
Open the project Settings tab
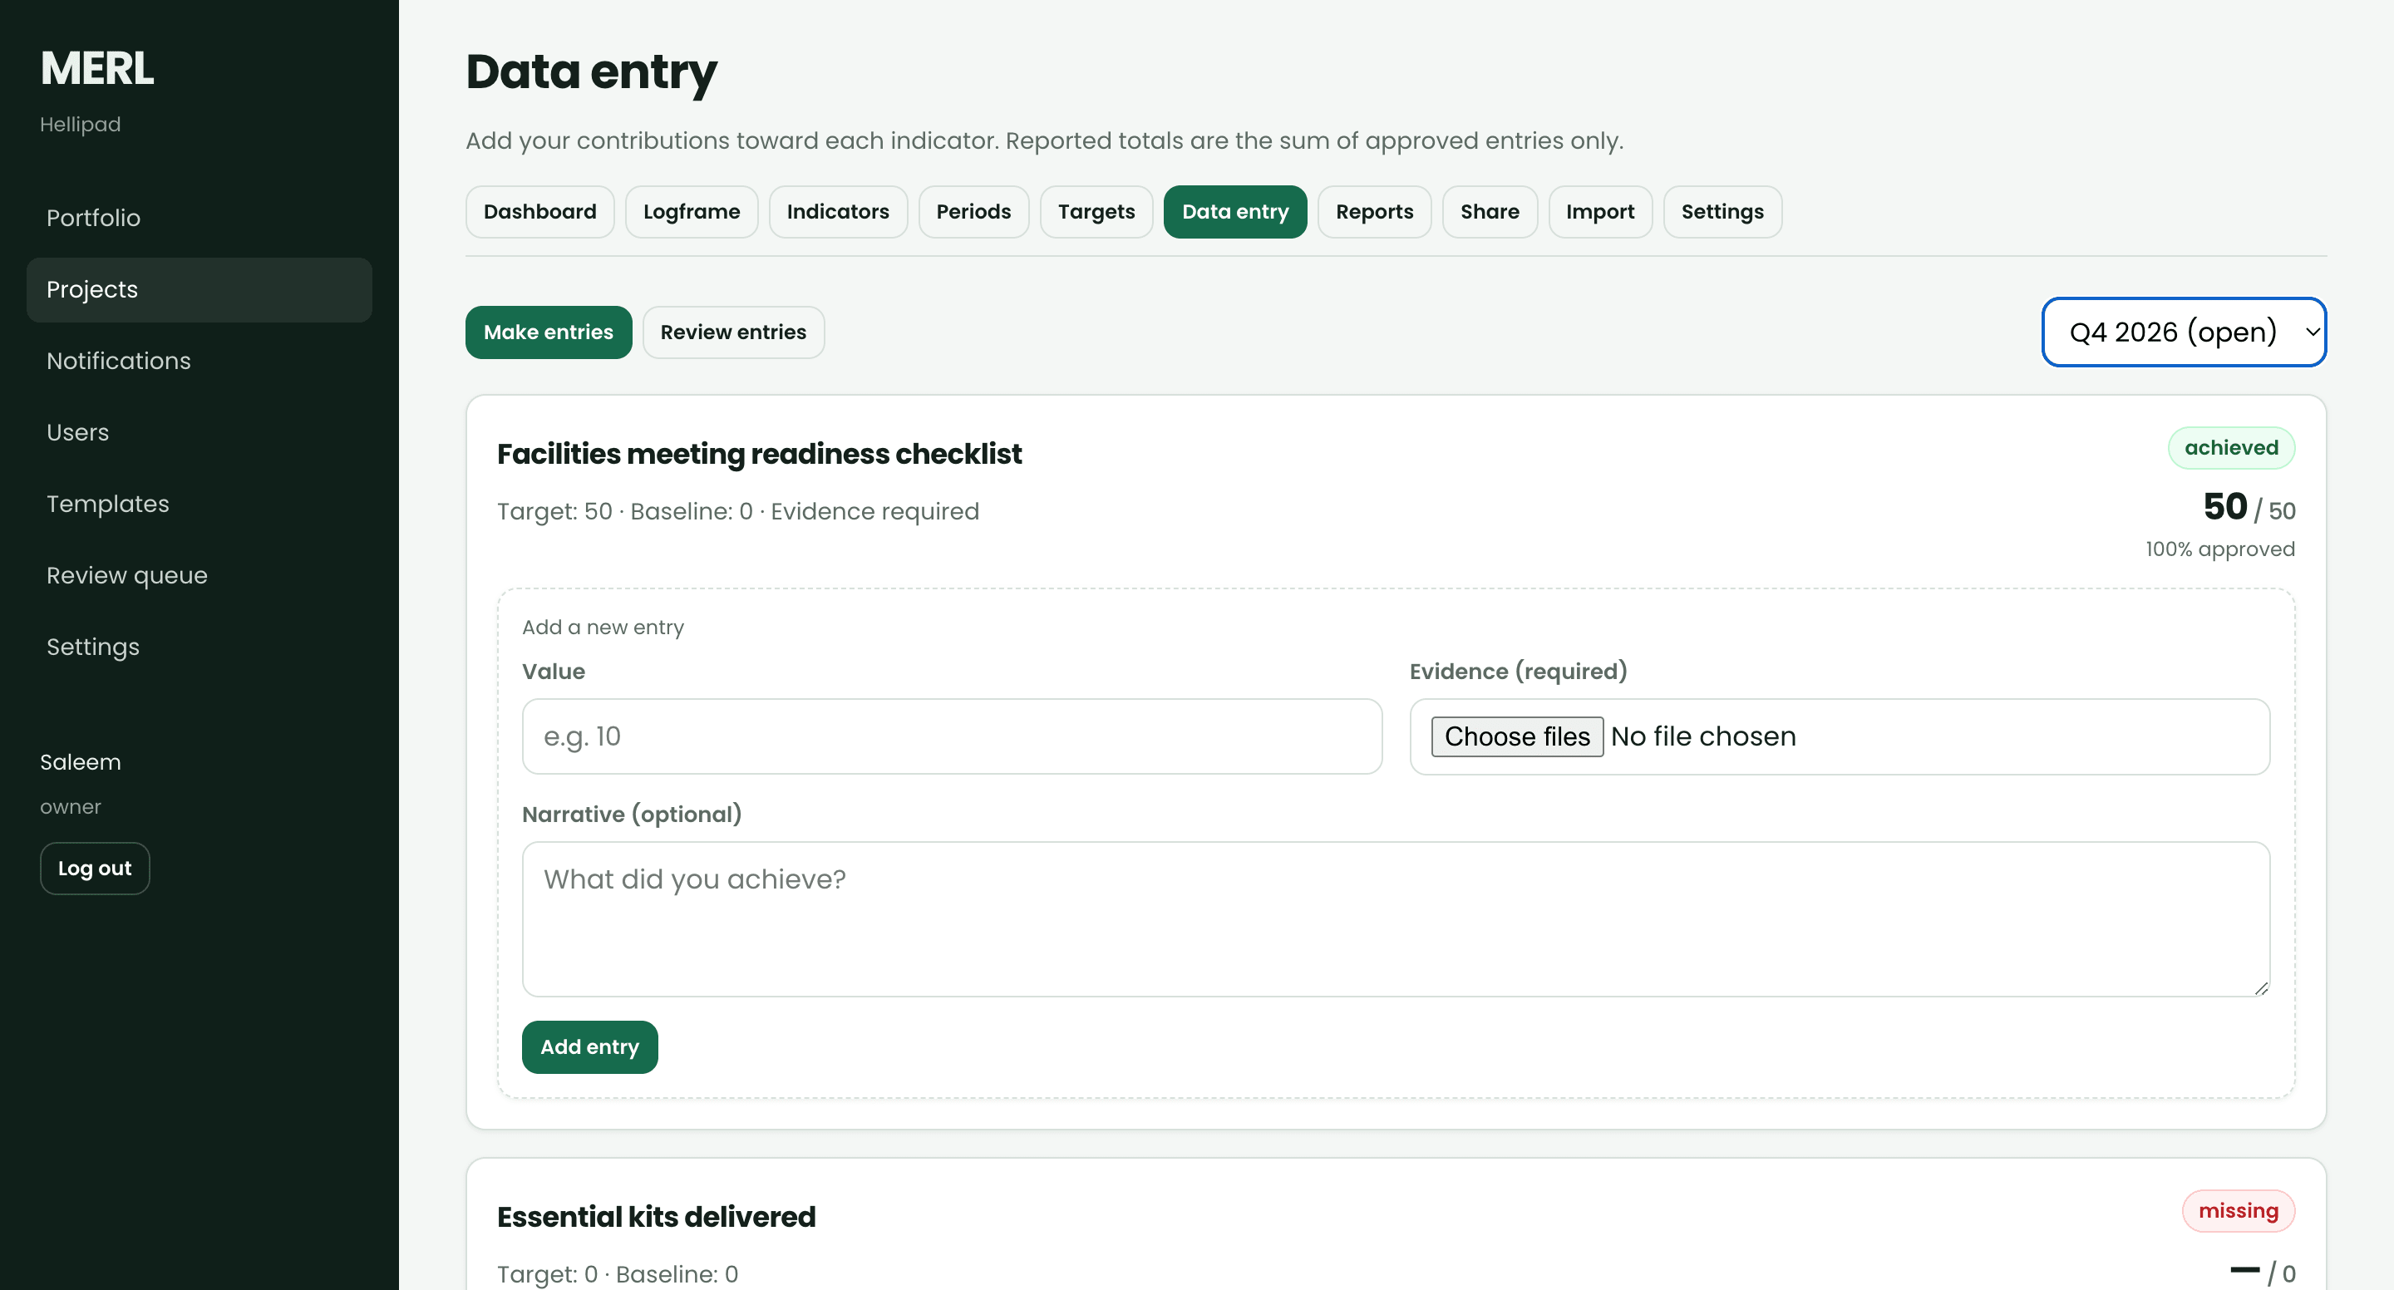(1722, 212)
